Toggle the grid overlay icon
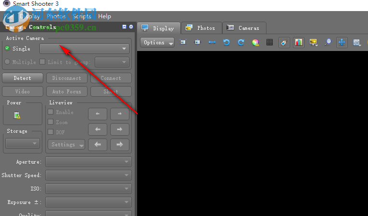Viewport: 368px width, 216px height. pyautogui.click(x=270, y=42)
